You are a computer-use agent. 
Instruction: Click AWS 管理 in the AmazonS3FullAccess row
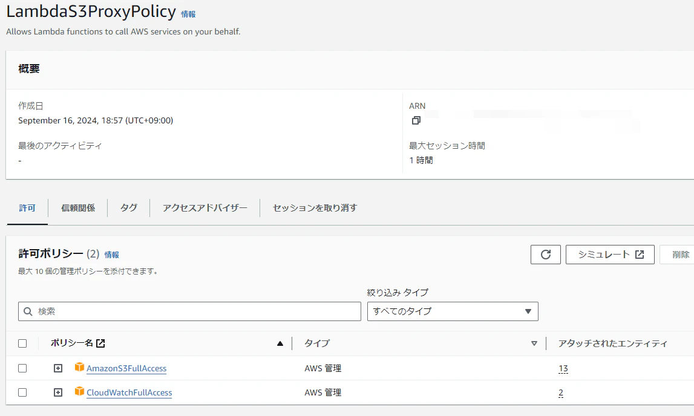(322, 368)
